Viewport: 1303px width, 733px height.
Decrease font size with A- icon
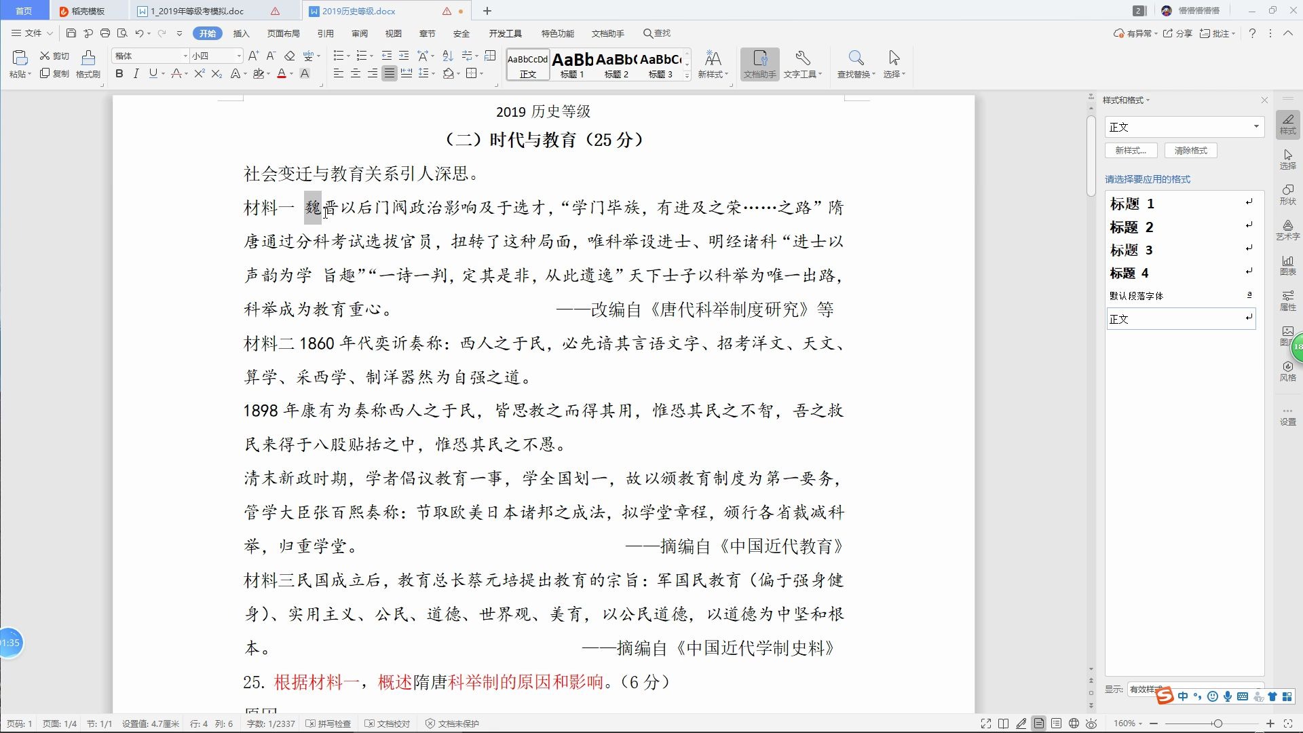271,56
